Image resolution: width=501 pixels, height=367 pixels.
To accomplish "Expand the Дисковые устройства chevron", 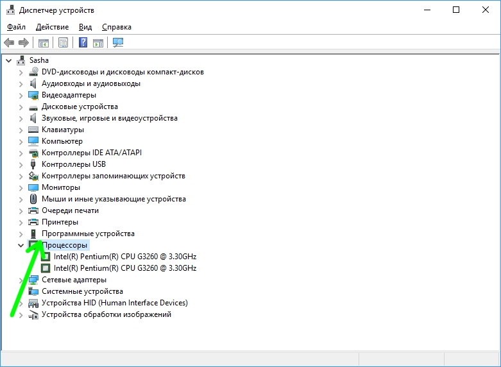I will 21,107.
